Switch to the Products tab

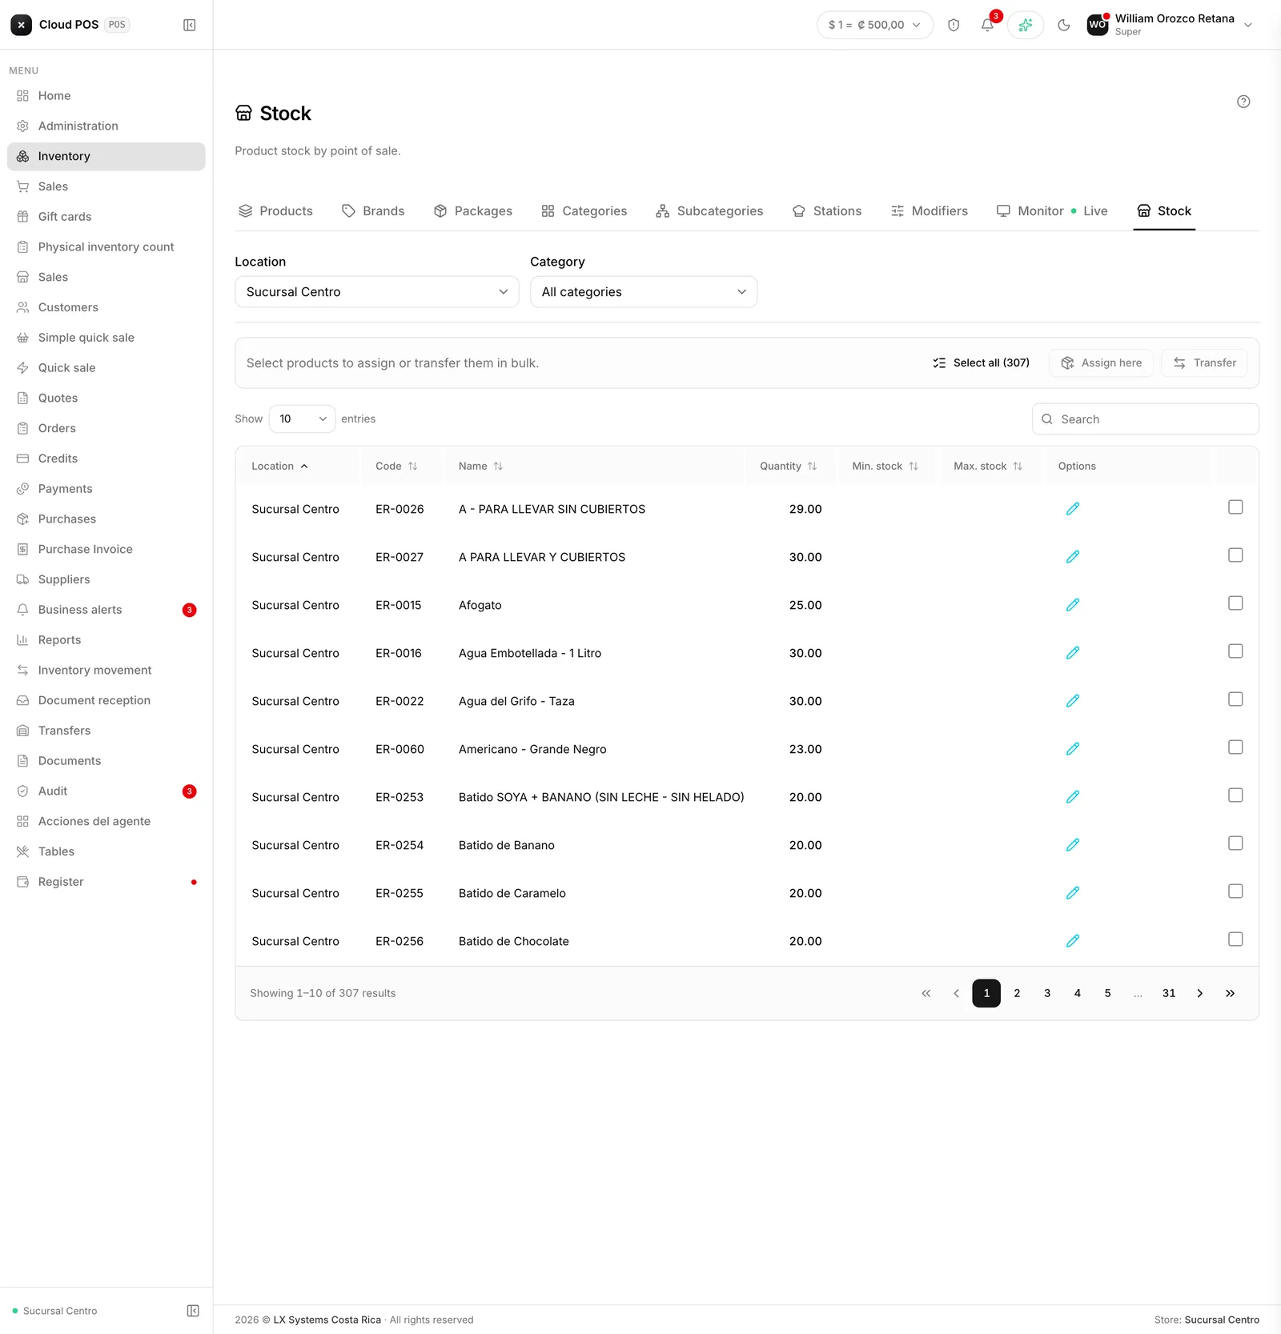tap(275, 211)
